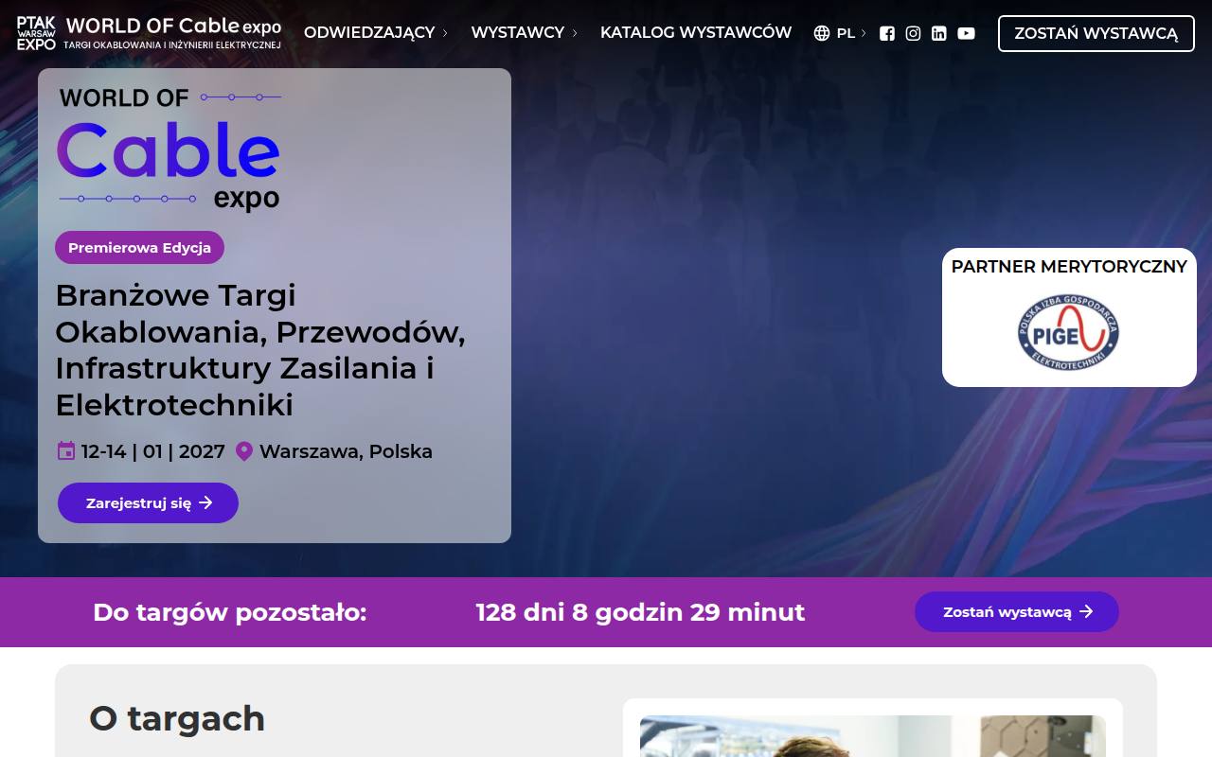Expand the WYSTAWCY menu
1212x757 pixels.
coord(524,32)
